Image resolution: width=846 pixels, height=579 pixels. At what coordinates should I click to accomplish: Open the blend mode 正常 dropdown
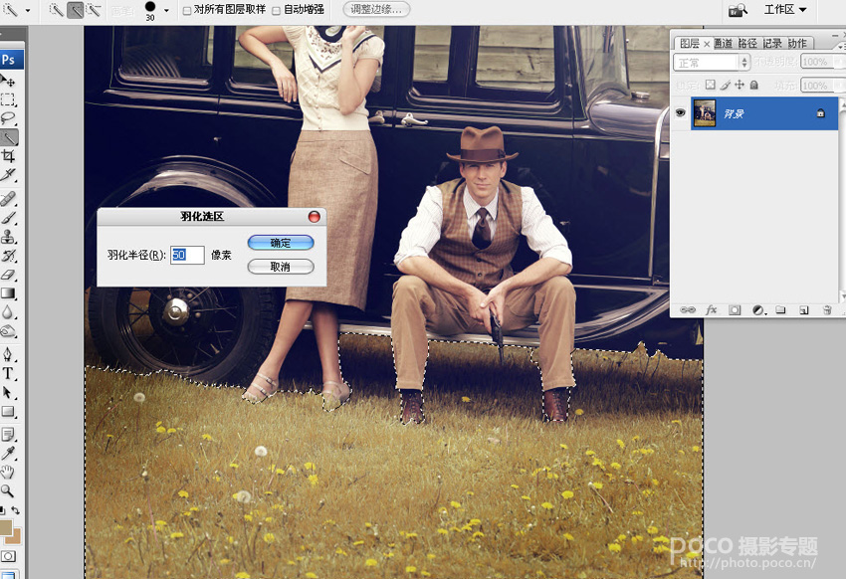pos(711,63)
